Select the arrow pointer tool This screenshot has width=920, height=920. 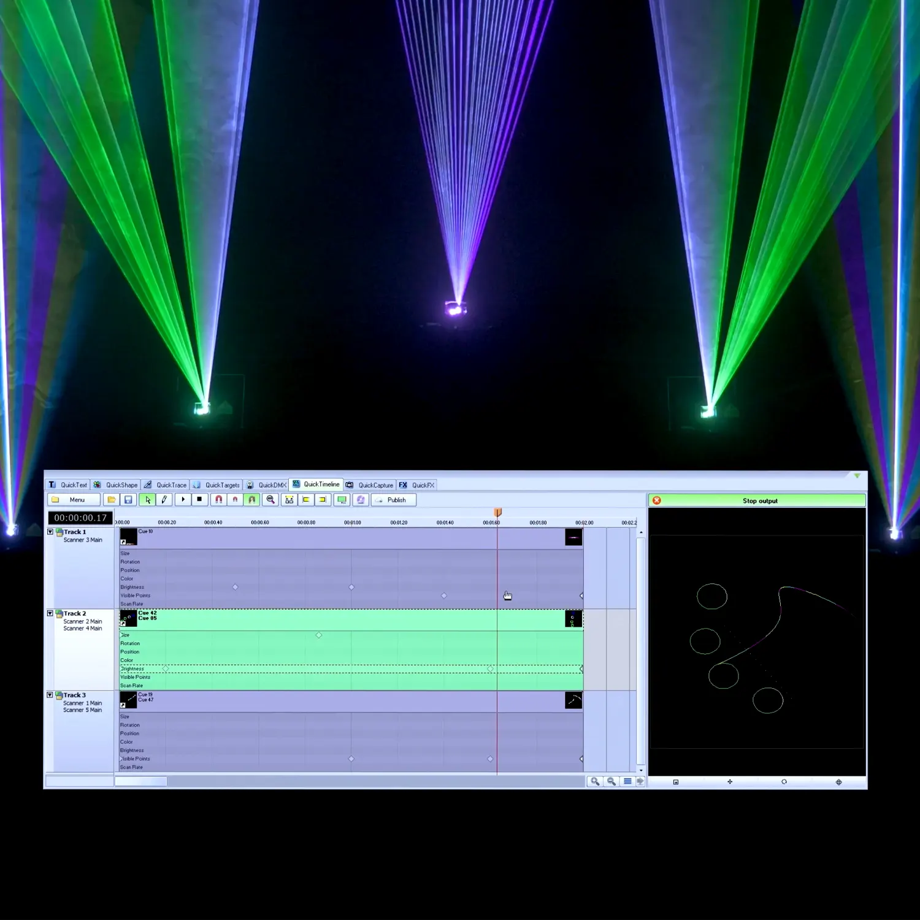coord(147,500)
